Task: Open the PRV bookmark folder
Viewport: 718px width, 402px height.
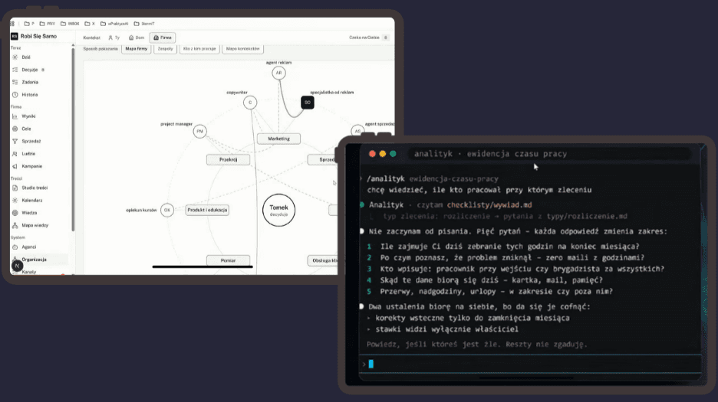Action: coord(47,23)
